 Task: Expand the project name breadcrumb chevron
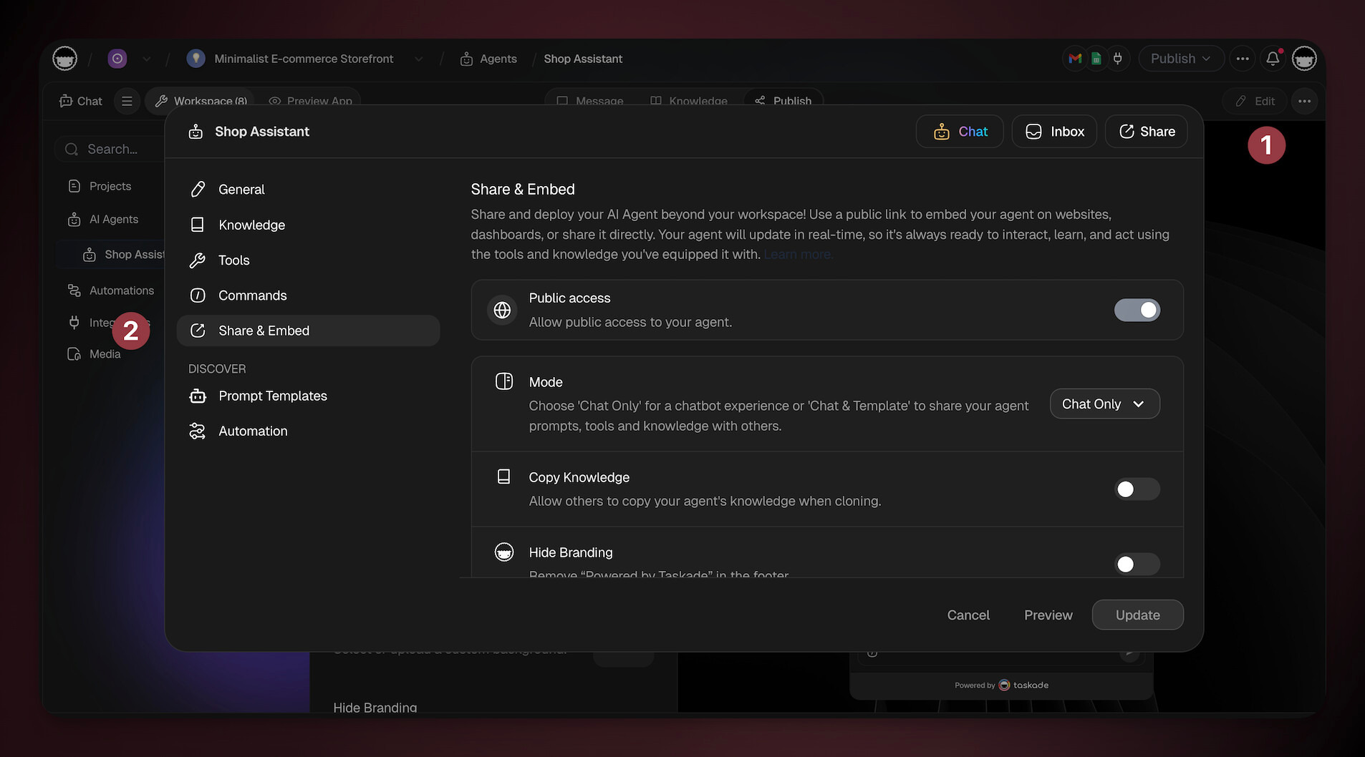pyautogui.click(x=418, y=59)
